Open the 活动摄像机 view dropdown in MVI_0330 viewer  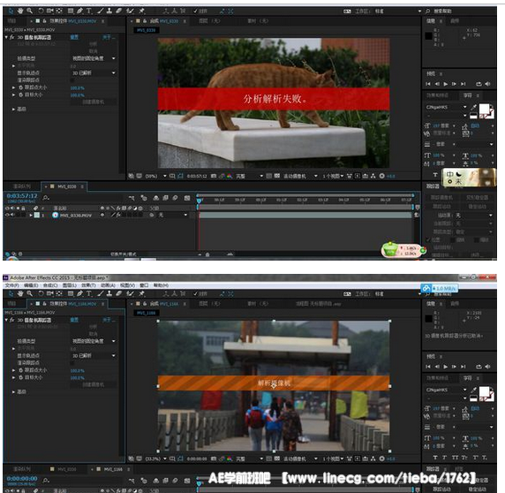pyautogui.click(x=300, y=176)
